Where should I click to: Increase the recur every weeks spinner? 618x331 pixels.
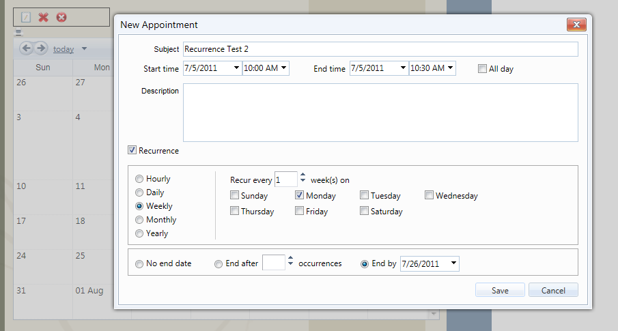(303, 175)
